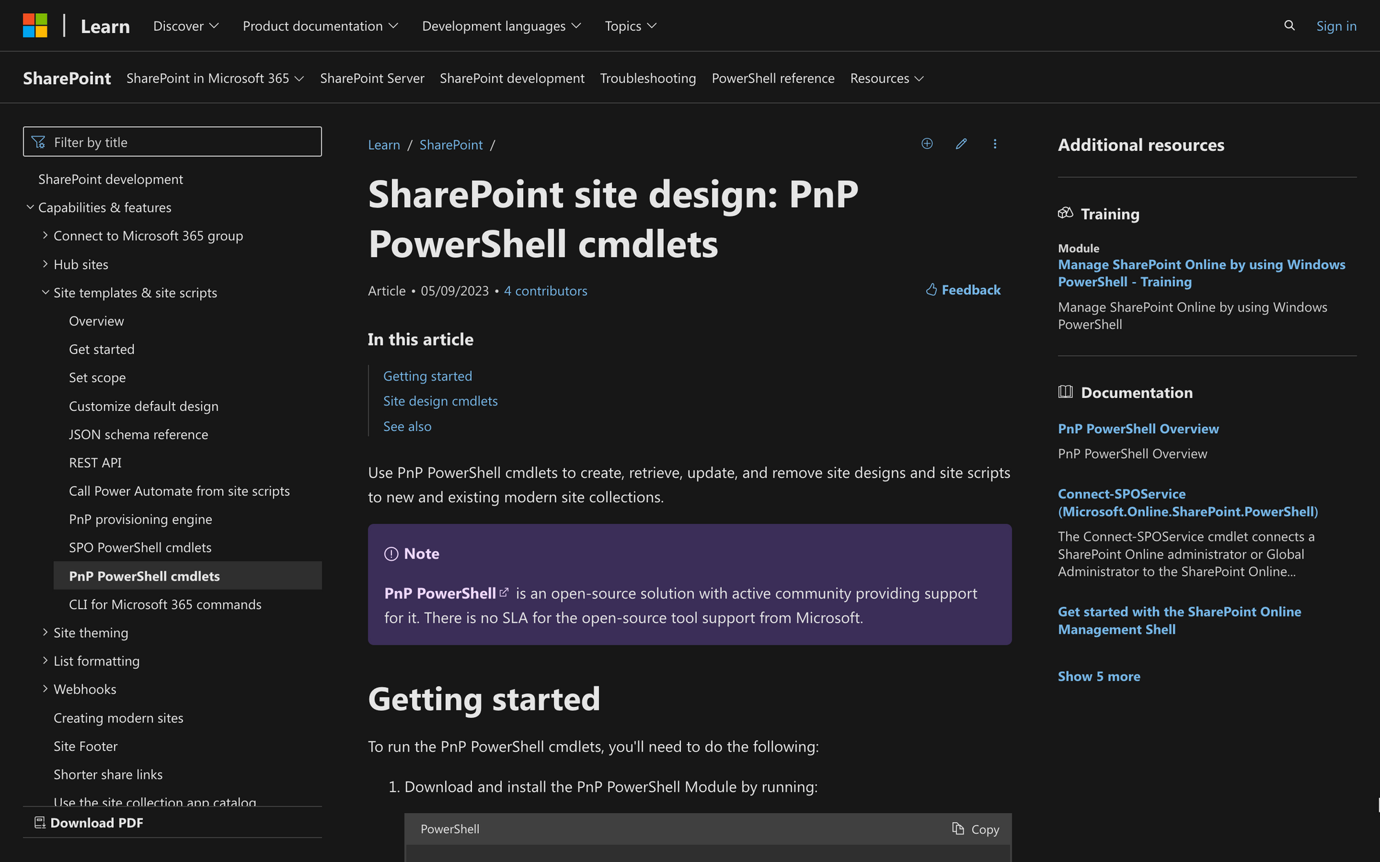Select Call Power Automate from site scripts
This screenshot has height=862, width=1380.
pyautogui.click(x=179, y=491)
